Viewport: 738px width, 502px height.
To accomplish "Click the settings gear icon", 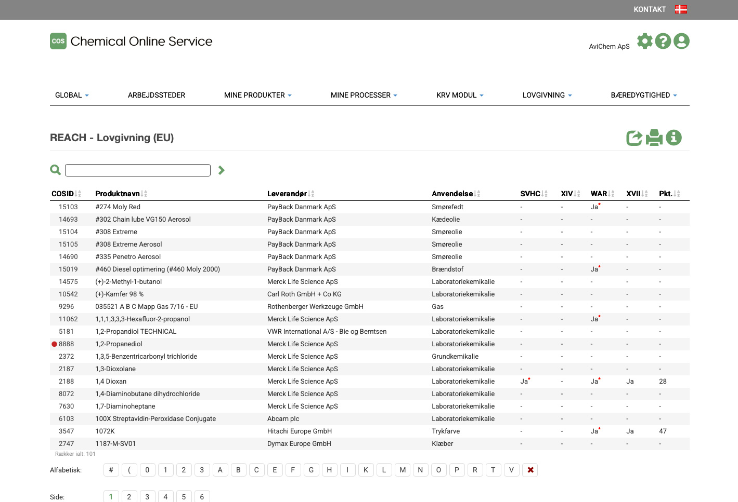I will coord(644,41).
